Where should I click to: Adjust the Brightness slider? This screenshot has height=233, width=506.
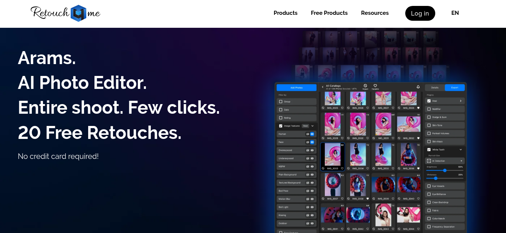(x=445, y=170)
